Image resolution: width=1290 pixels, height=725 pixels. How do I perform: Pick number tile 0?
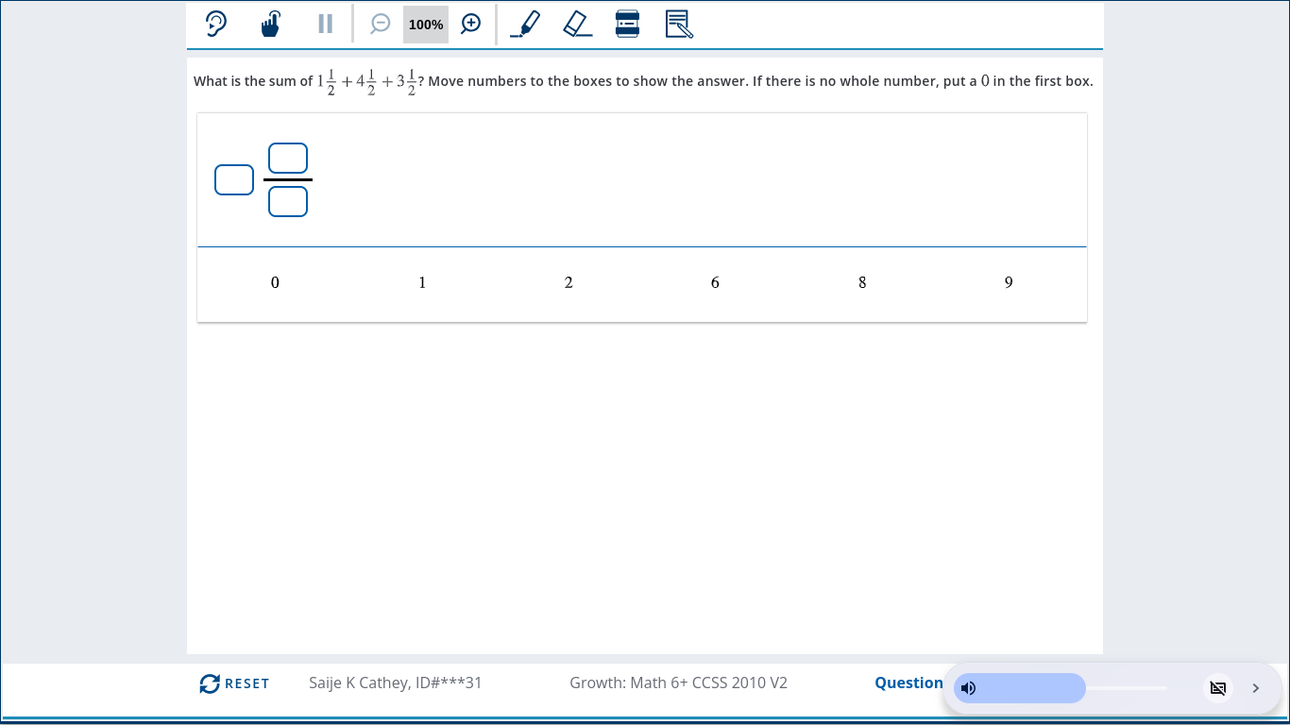click(275, 282)
